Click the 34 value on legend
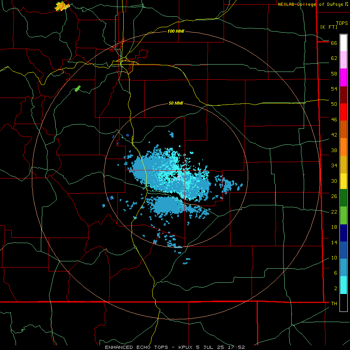This screenshot has width=350, height=350. coord(334,166)
